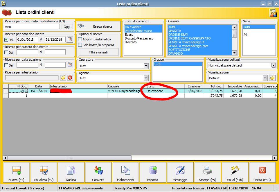The height and width of the screenshot is (192, 279).
Task: Duplicate the order with Duplica
Action: 71,172
